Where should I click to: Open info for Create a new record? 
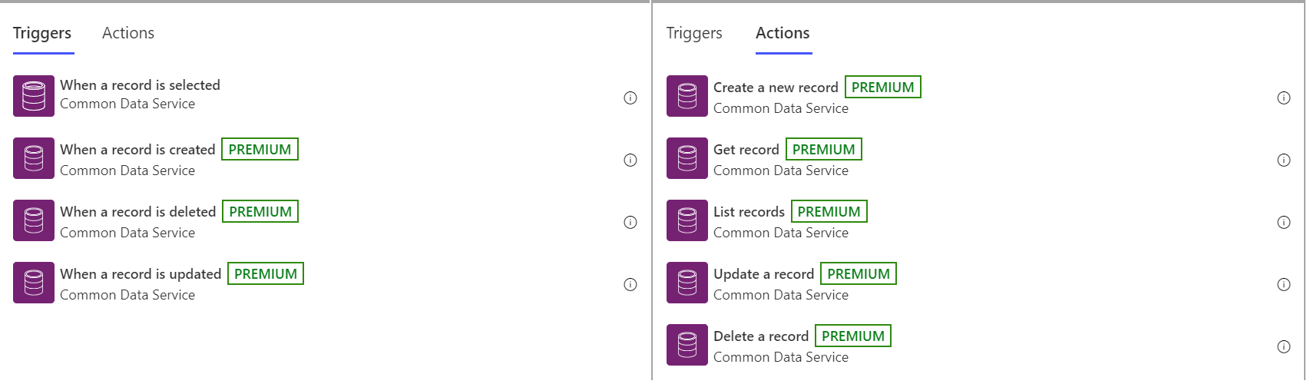click(1284, 98)
